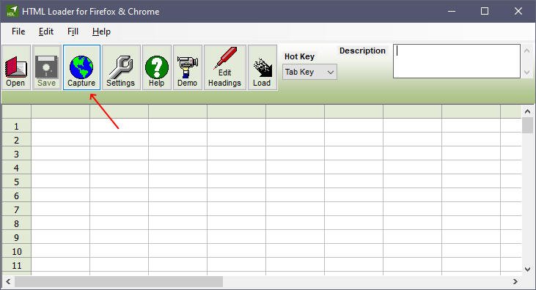536x290 pixels.
Task: Select row header 4
Action: click(x=16, y=168)
